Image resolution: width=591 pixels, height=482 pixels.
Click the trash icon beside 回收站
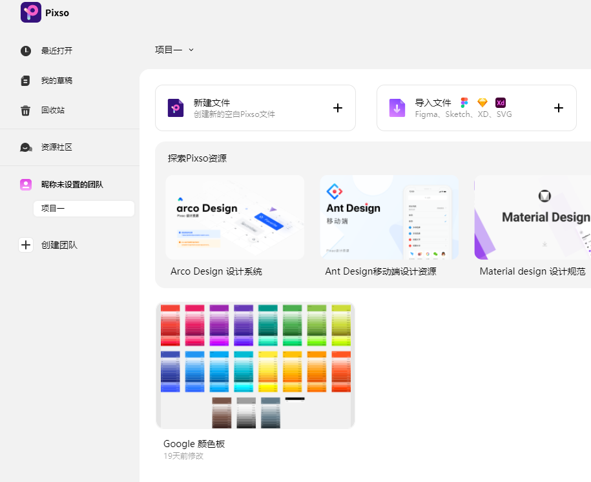pyautogui.click(x=25, y=110)
